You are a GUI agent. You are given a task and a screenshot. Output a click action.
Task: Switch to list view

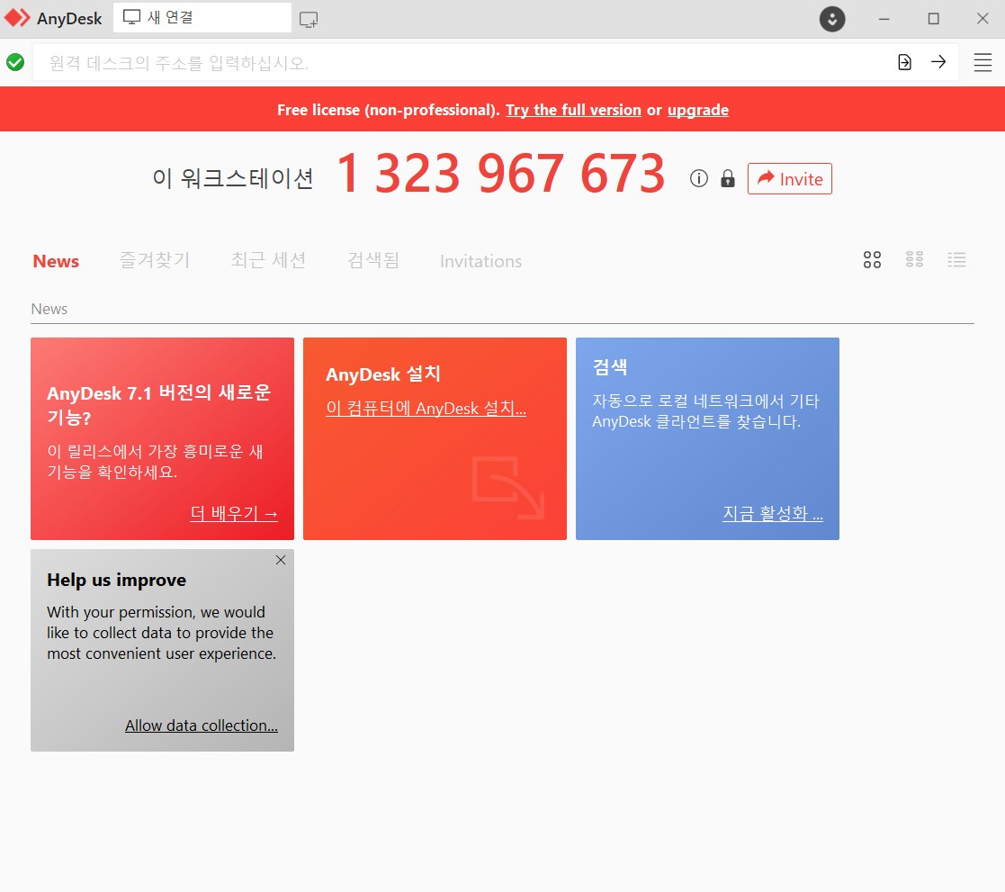pyautogui.click(x=957, y=260)
